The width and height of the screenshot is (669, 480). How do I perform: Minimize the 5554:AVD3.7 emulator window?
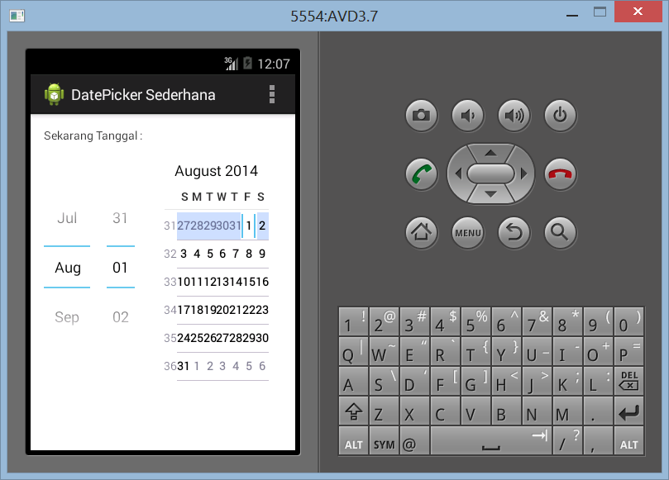(x=571, y=16)
